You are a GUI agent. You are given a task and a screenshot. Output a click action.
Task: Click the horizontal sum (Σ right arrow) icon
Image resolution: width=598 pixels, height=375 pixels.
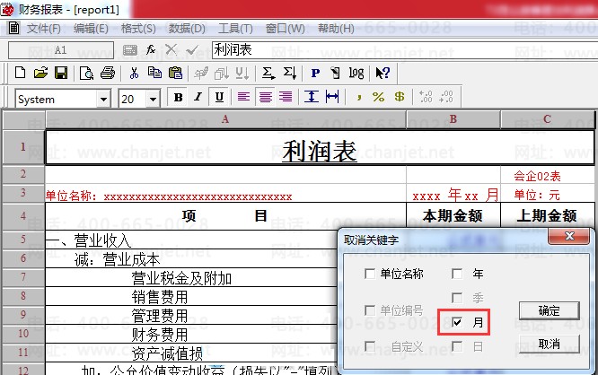(268, 73)
